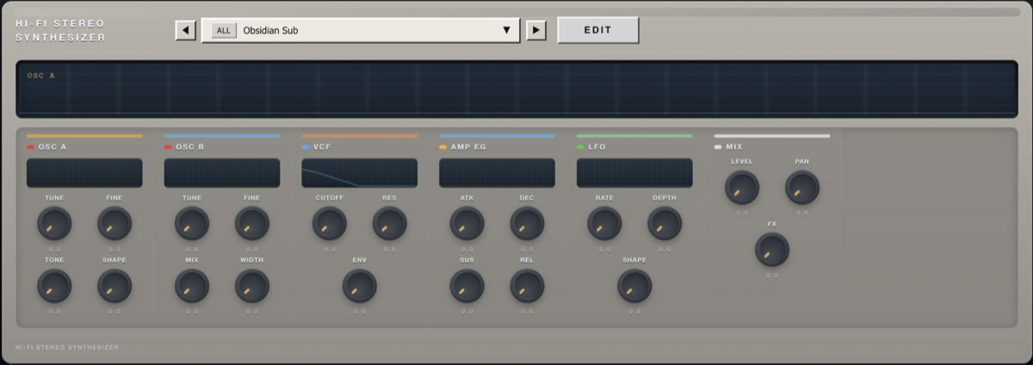Toggle the VCF blue indicator LED

[306, 147]
